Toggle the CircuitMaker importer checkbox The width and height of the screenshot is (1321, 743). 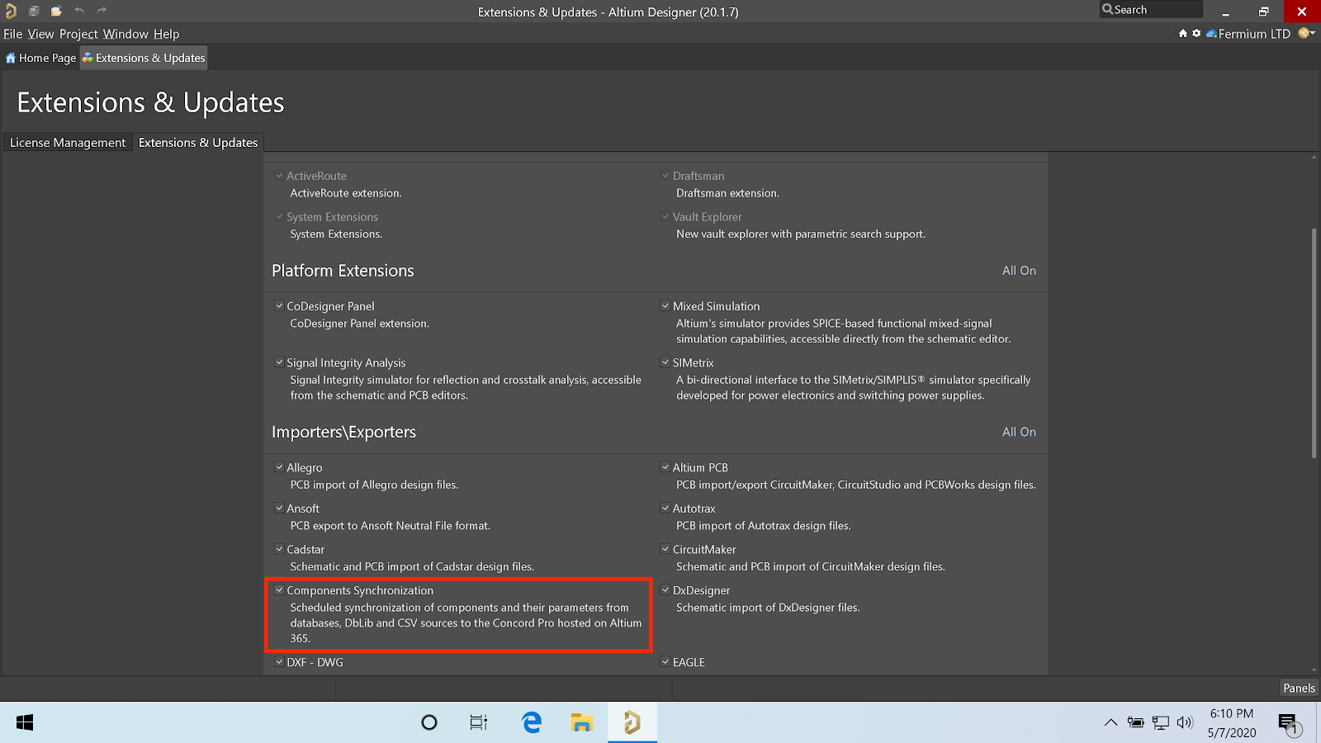665,548
